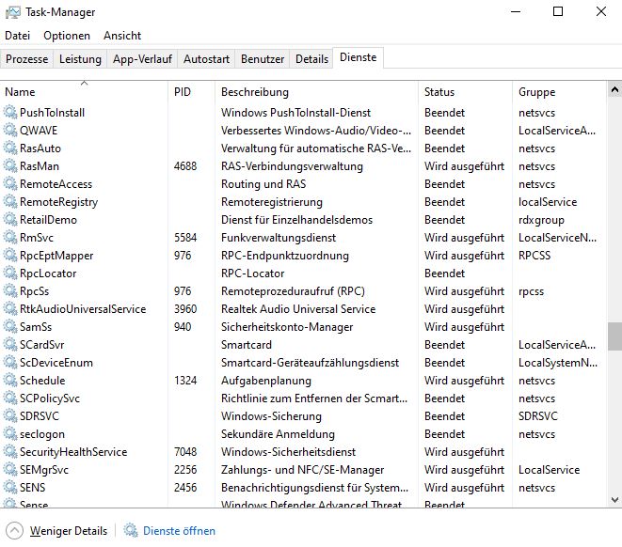
Task: Click the localService group of RemoteRegistry
Action: [x=548, y=202]
